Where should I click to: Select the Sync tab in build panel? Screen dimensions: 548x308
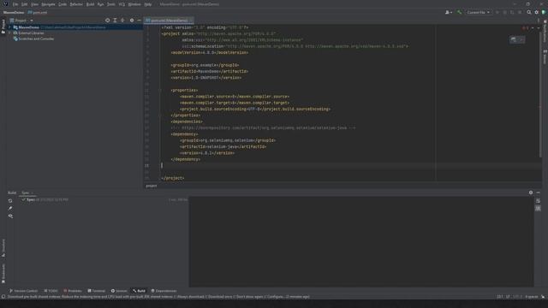[27, 192]
